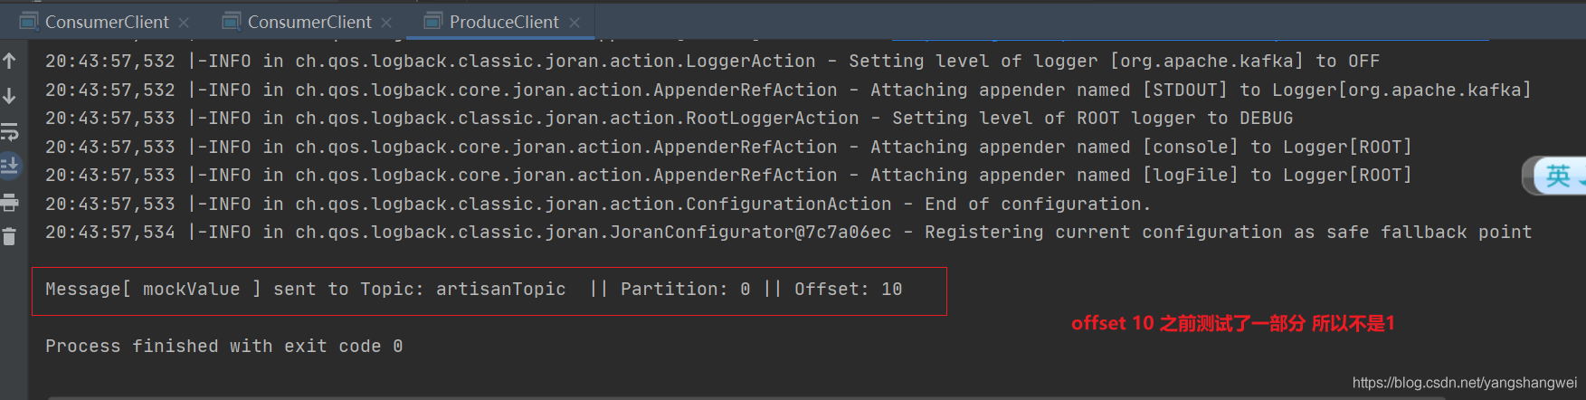Close the ProduceClient tab
Screen dimensions: 1586x400
click(575, 23)
